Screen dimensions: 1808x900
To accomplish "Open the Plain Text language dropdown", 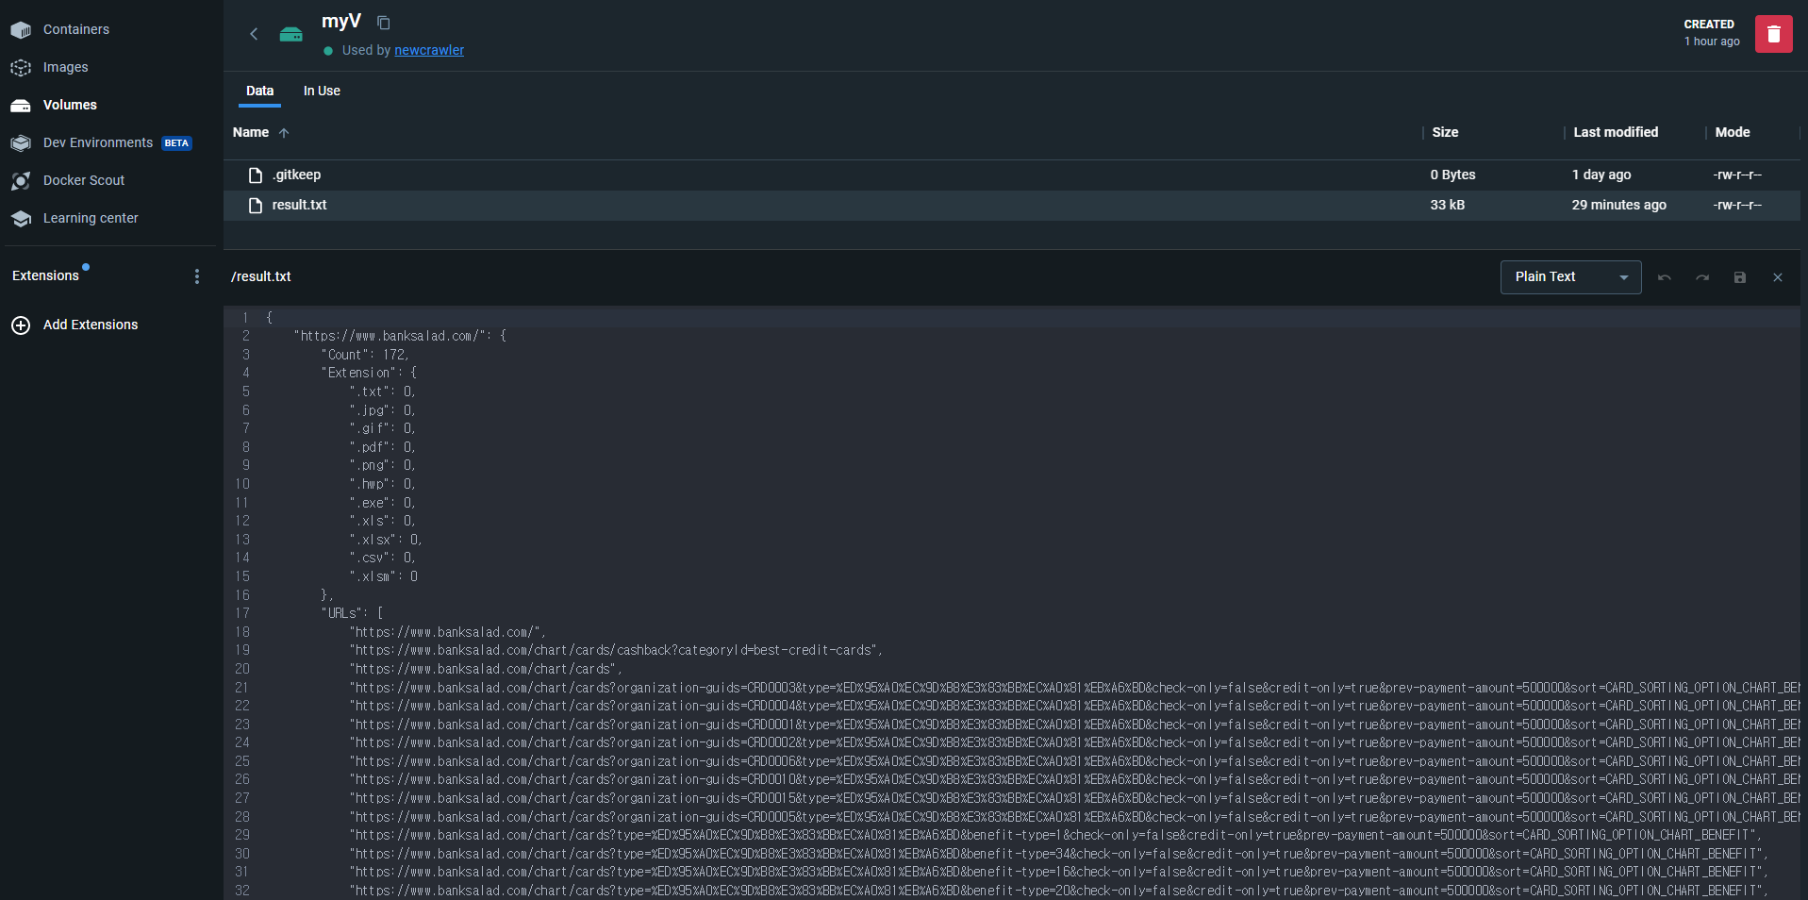I will click(x=1570, y=277).
